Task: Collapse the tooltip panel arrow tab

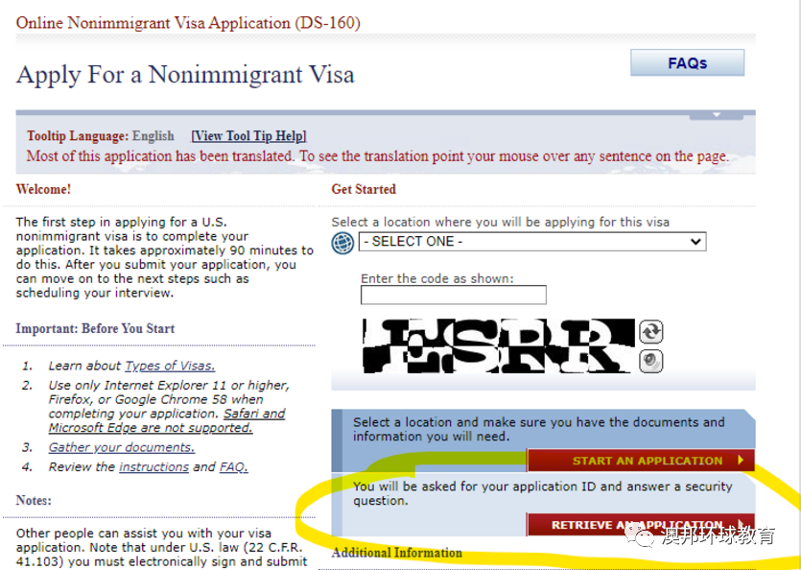Action: [717, 115]
